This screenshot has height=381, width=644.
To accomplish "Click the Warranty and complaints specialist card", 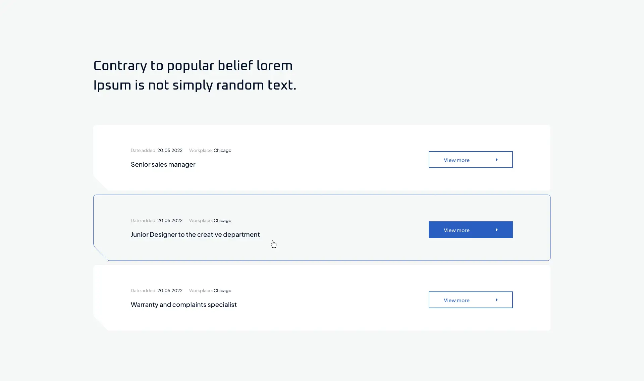I will tap(322, 298).
